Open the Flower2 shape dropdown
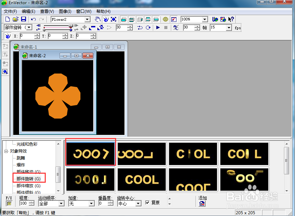The image size is (295, 216). pos(87,19)
